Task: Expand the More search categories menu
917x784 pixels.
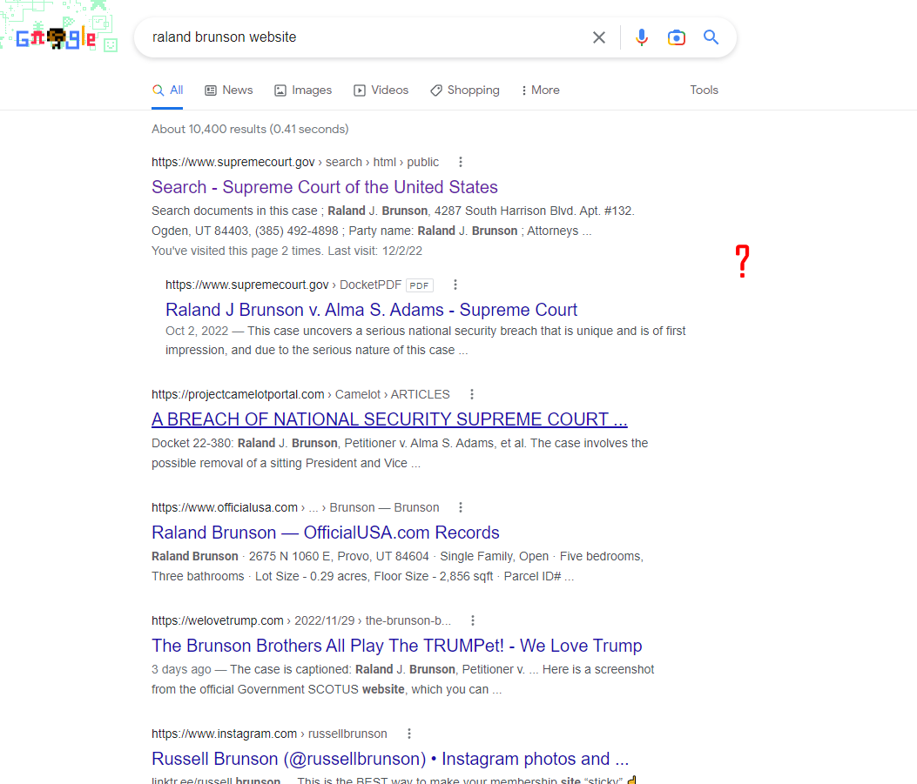Action: (541, 90)
